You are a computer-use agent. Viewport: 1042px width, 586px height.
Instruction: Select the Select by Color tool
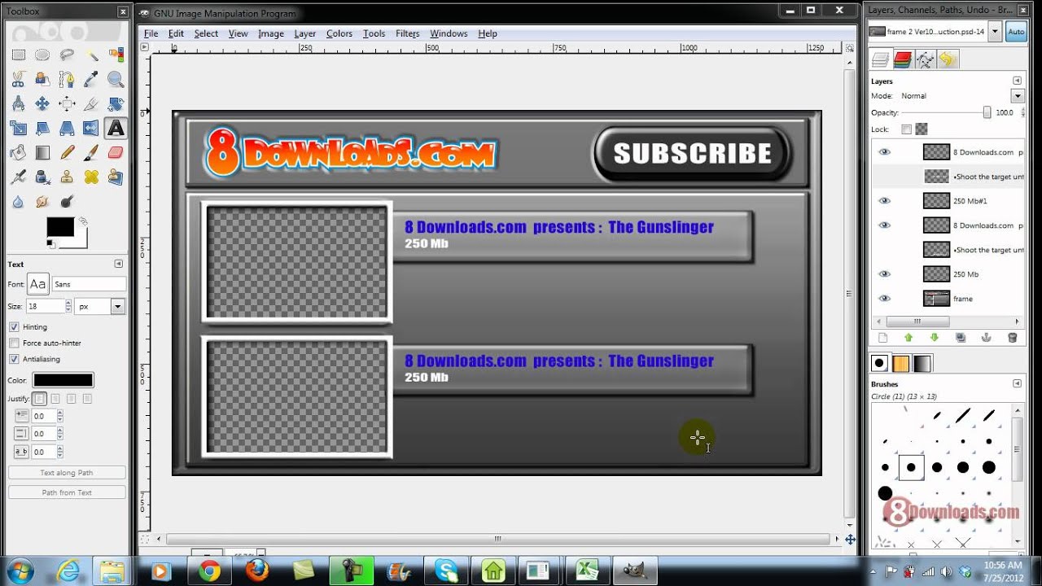116,55
